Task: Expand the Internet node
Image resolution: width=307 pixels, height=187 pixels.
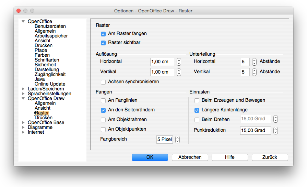Action: [x=23, y=132]
